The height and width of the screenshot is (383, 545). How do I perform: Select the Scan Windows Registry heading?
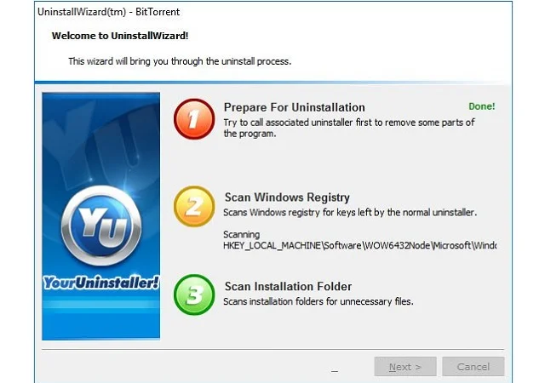[x=287, y=197]
